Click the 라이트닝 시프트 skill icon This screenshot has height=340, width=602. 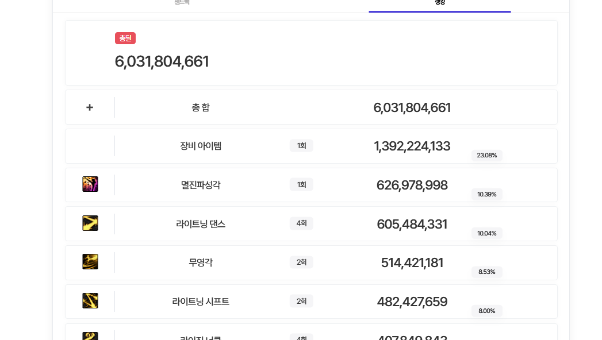pyautogui.click(x=90, y=301)
